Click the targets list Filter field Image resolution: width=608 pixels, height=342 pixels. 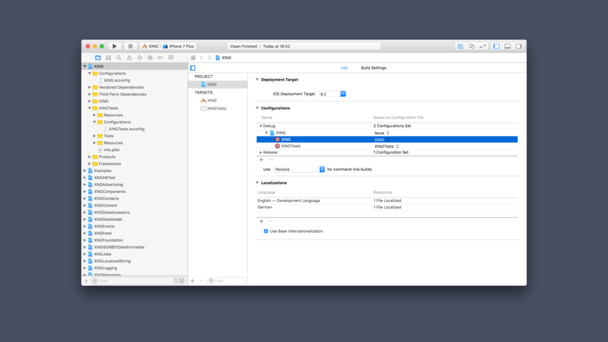226,281
